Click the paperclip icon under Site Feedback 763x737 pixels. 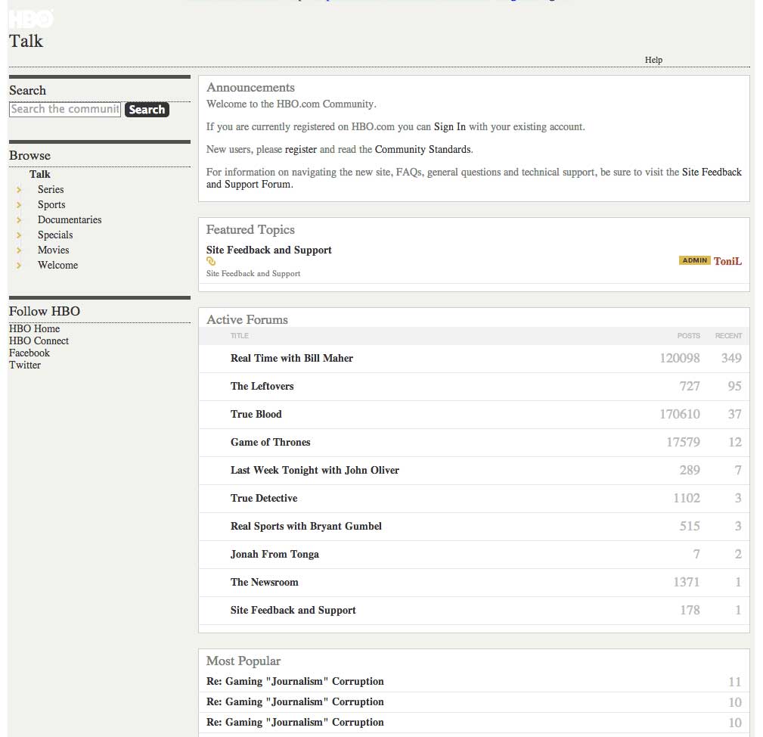coord(210,260)
